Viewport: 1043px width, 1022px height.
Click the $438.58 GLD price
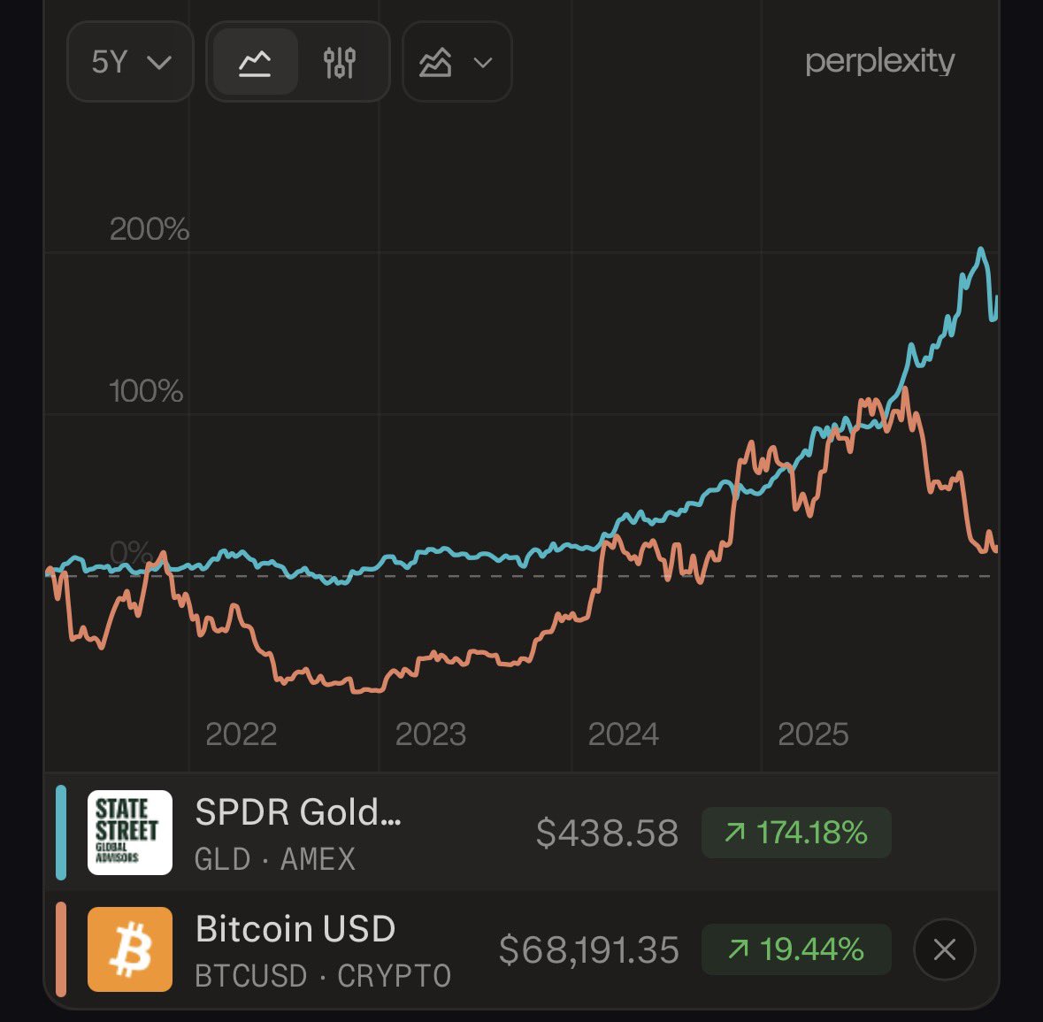[607, 833]
